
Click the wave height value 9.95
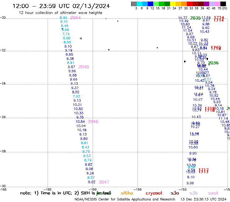point(69,55)
